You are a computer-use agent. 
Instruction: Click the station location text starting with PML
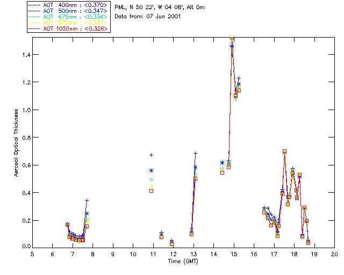pos(160,8)
